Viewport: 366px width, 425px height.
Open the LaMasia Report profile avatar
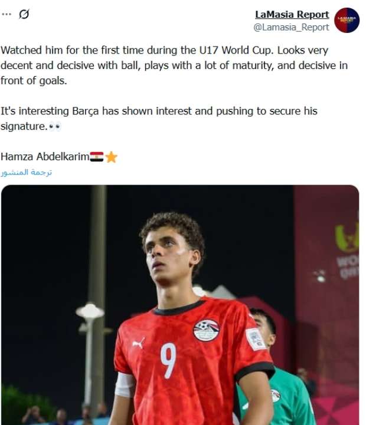(x=347, y=20)
